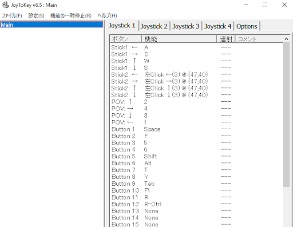Switch to the Joystick 1 tab
The width and height of the screenshot is (293, 227).
122,26
